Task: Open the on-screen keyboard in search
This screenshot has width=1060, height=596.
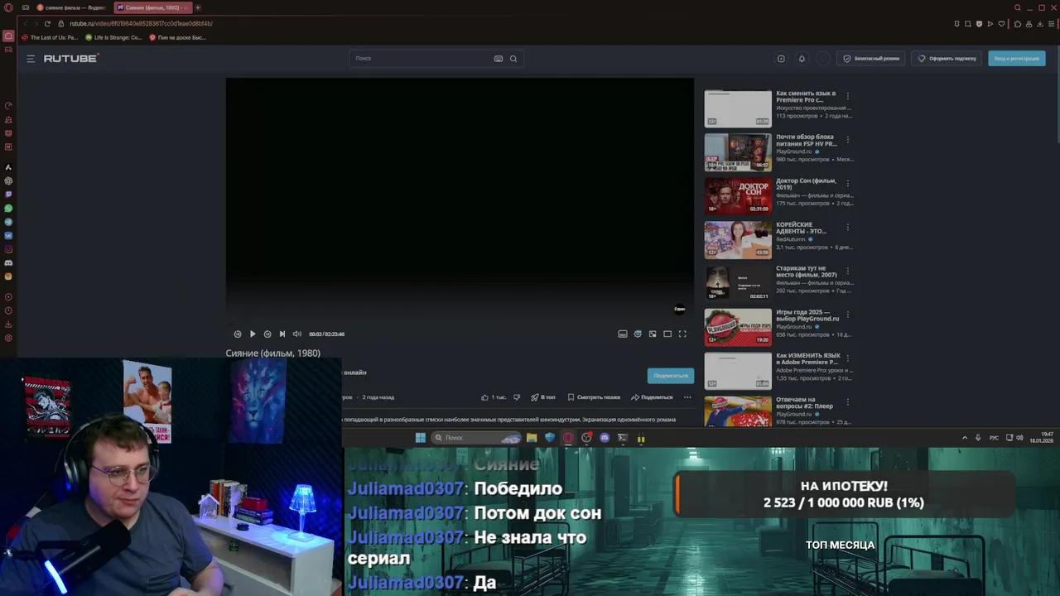Action: [x=499, y=58]
